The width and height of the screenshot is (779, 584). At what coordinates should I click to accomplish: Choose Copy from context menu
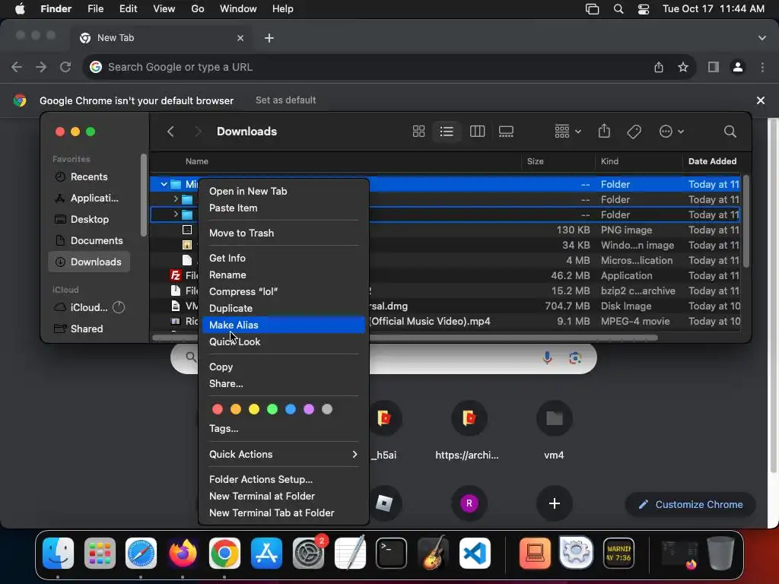click(x=283, y=367)
